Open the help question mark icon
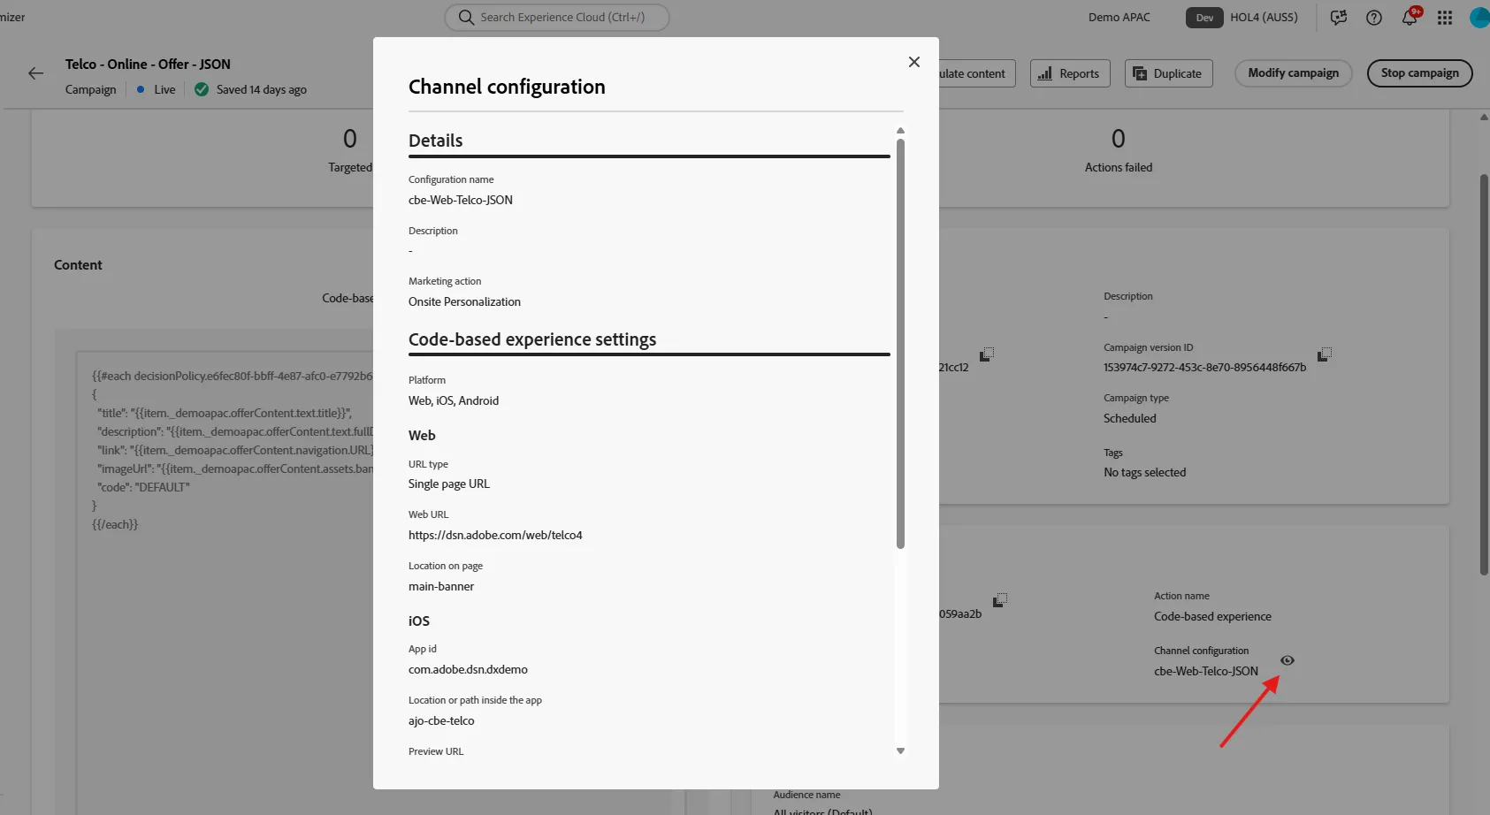This screenshot has height=815, width=1490. tap(1374, 17)
